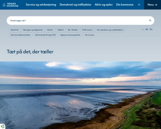Screen dimensions: 161x129
Task: Open the Høringer og afgørelser shortcut
Action: 33,30
